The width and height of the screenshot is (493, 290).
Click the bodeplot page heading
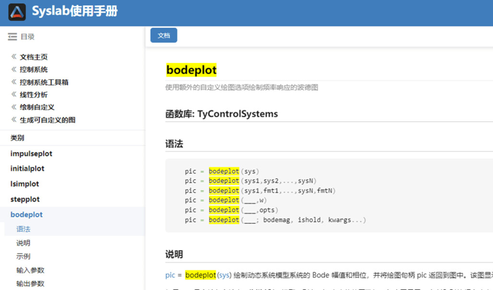point(191,70)
